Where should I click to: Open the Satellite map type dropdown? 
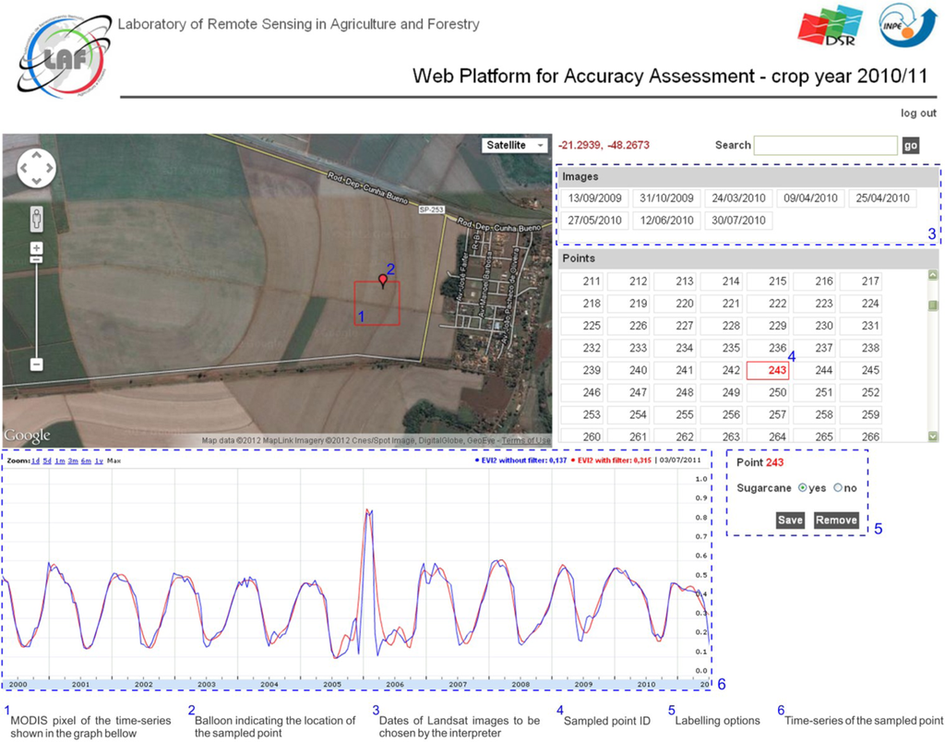pos(513,145)
